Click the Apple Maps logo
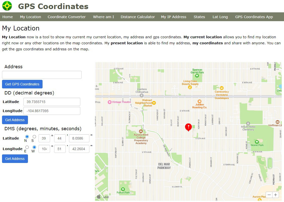 (x=99, y=196)
